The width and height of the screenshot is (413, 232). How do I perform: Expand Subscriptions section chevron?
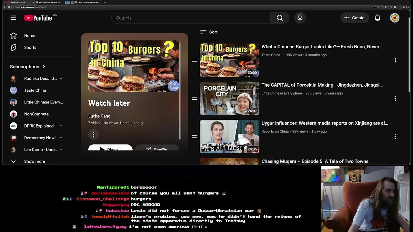[44, 67]
